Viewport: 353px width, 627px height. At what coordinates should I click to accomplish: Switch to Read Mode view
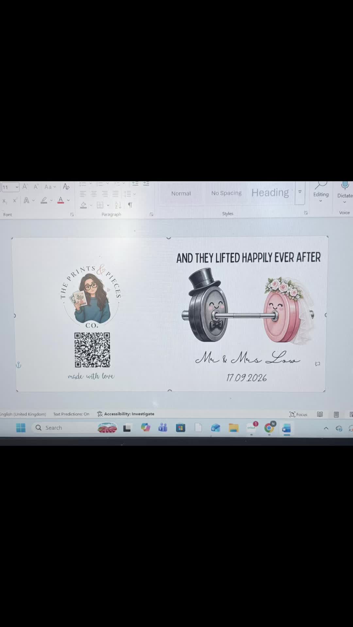coord(320,414)
